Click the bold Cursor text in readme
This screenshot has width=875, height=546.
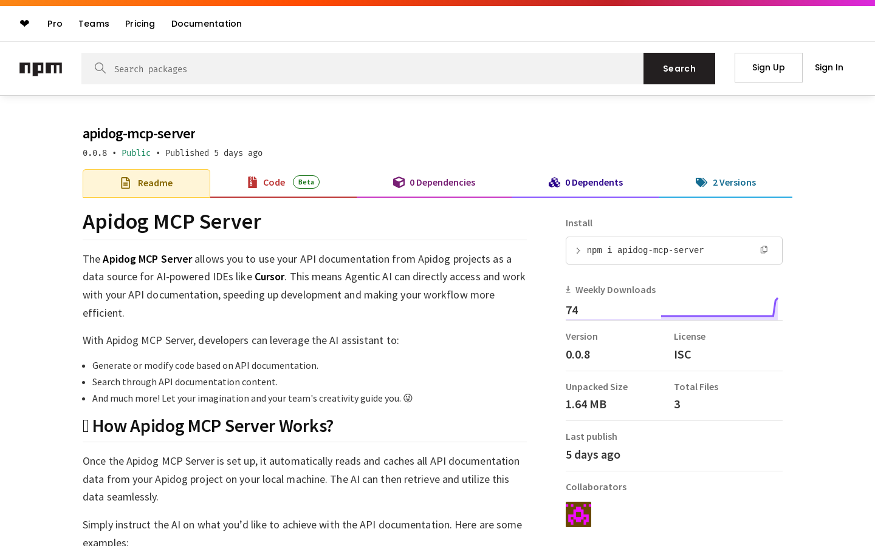[270, 277]
